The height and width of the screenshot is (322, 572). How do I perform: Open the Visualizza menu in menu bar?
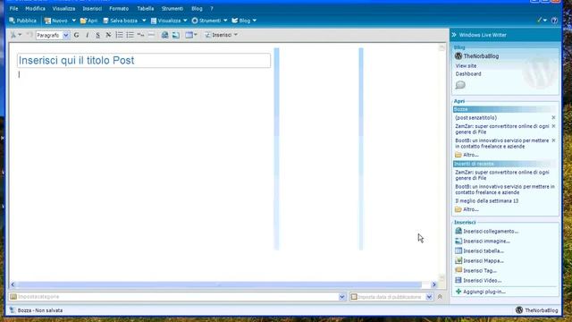click(63, 8)
